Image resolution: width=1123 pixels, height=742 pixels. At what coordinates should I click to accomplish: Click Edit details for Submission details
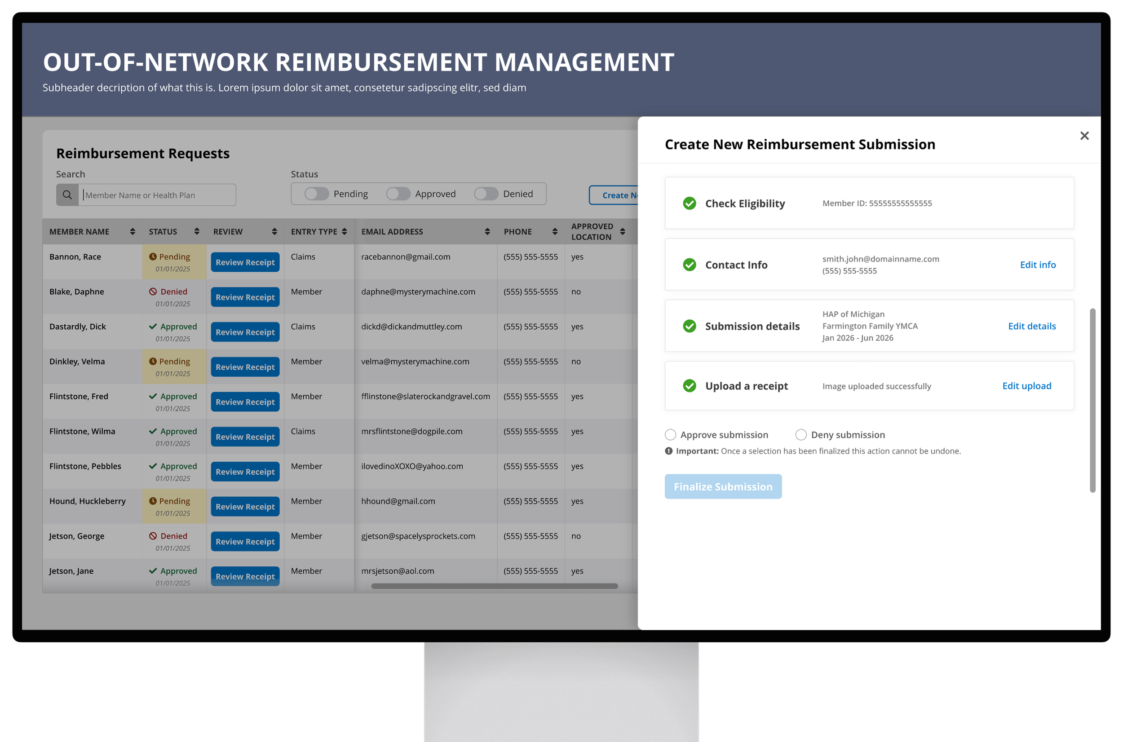pyautogui.click(x=1032, y=326)
